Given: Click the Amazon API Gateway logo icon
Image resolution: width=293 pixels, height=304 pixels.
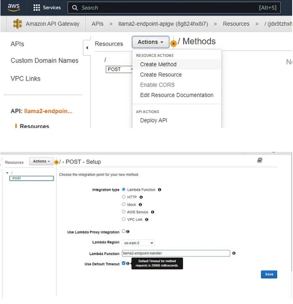Looking at the screenshot, I should [18, 24].
